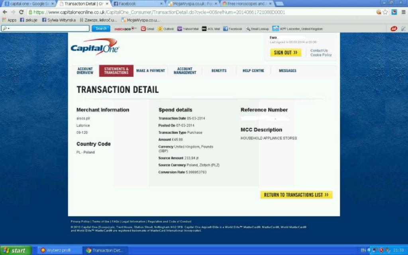Switch to the Facebook tab

click(138, 4)
